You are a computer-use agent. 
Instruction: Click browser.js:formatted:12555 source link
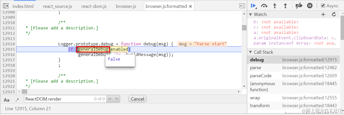tap(310, 98)
